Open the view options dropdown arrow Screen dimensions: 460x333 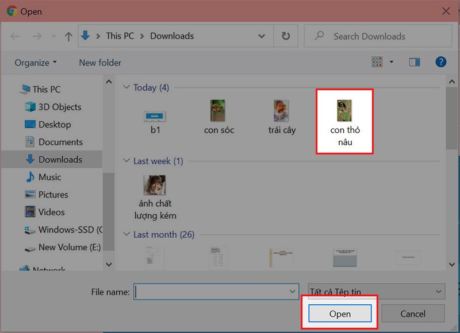(392, 62)
